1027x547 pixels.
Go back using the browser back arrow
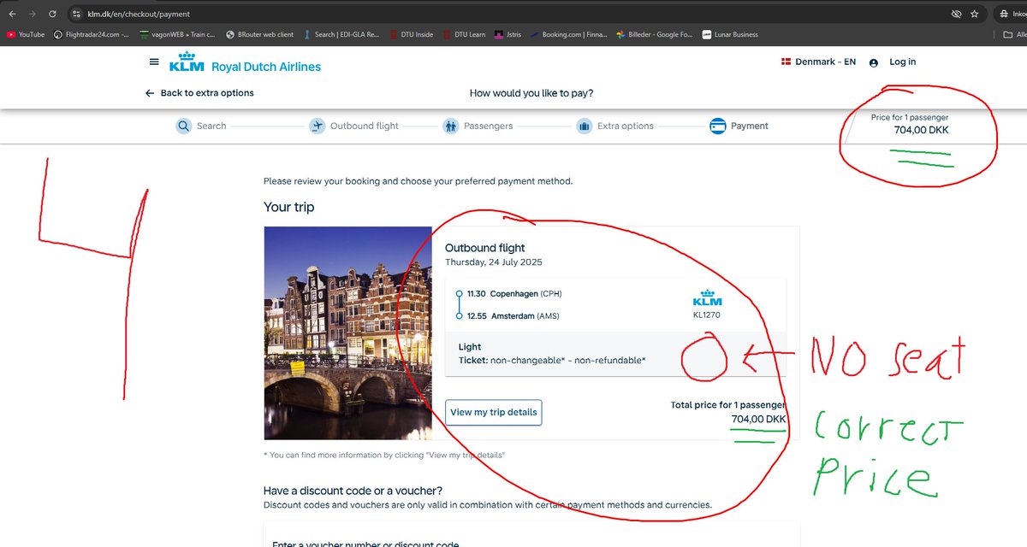(12, 15)
